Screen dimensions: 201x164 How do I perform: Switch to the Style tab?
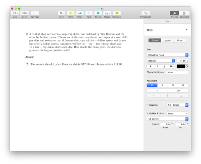pyautogui.click(x=155, y=40)
